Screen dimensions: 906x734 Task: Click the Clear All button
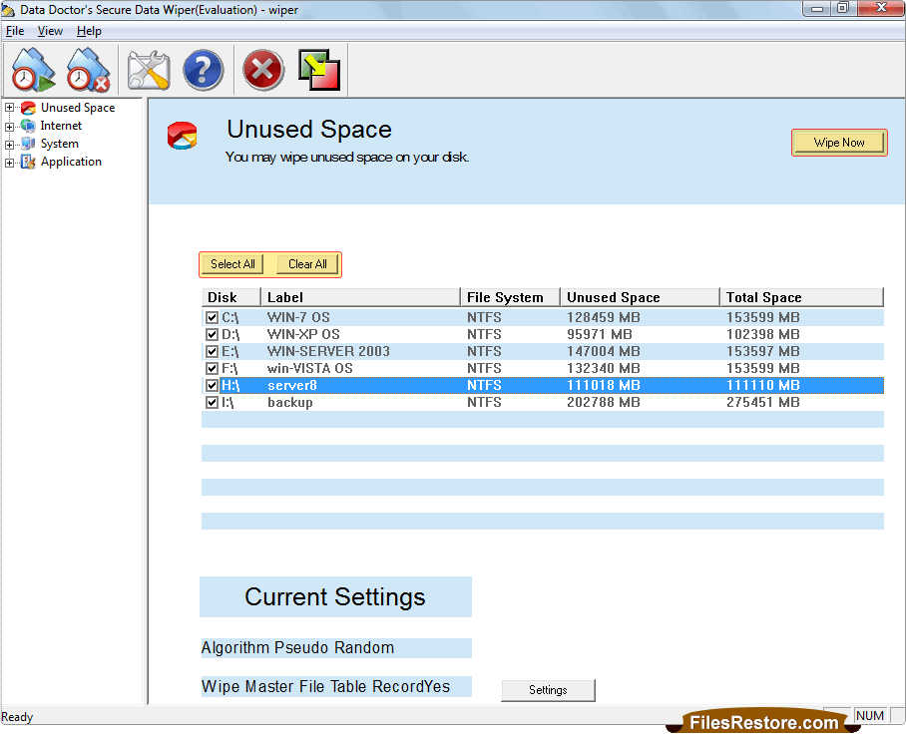pyautogui.click(x=307, y=264)
